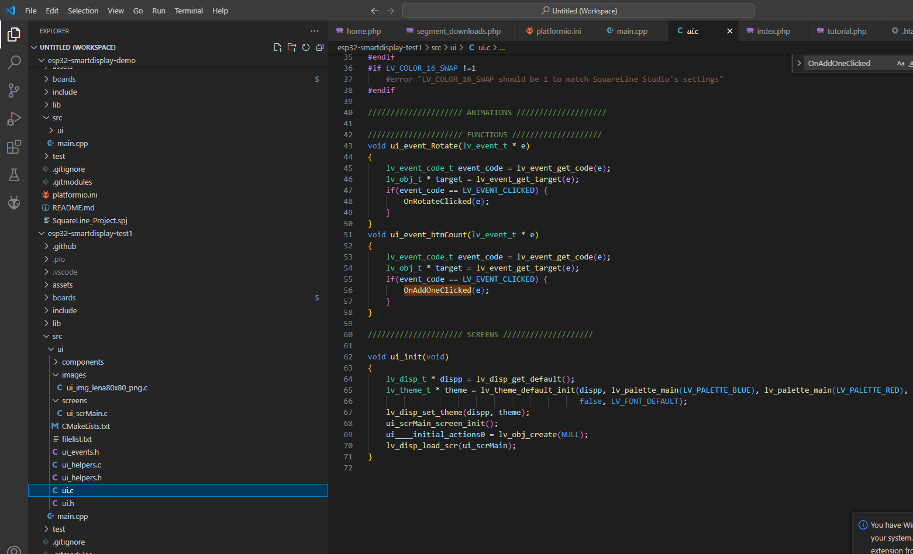Open the Run and Debug view
Screen dimensions: 913x554
[14, 119]
